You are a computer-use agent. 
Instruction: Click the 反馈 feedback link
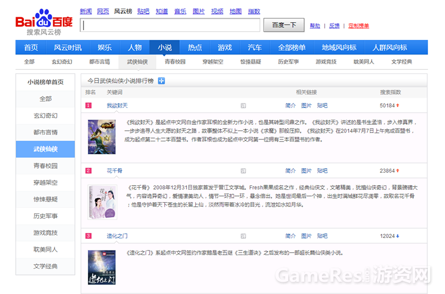334,26
